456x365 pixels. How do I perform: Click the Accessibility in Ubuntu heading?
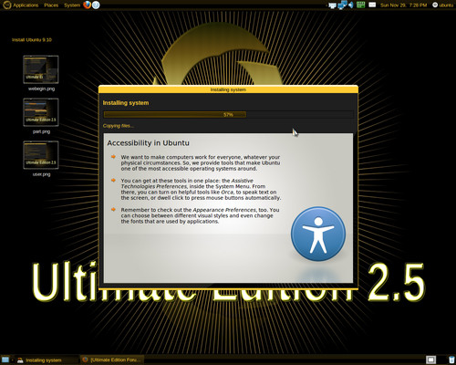pos(148,143)
